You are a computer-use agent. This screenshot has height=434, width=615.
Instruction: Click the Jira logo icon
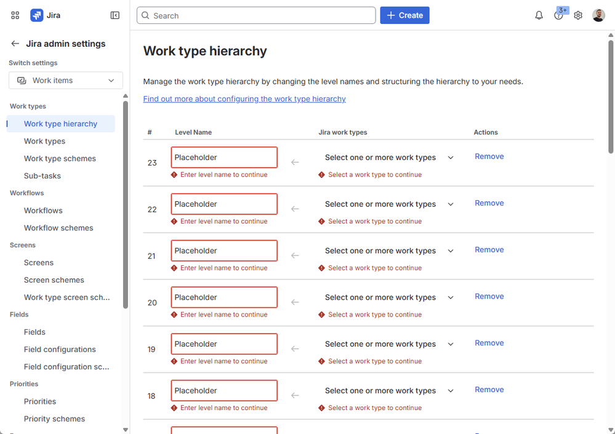(37, 15)
